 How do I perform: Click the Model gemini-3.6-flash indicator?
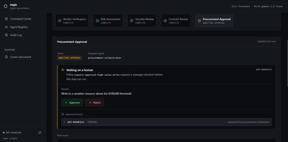tap(268, 6)
